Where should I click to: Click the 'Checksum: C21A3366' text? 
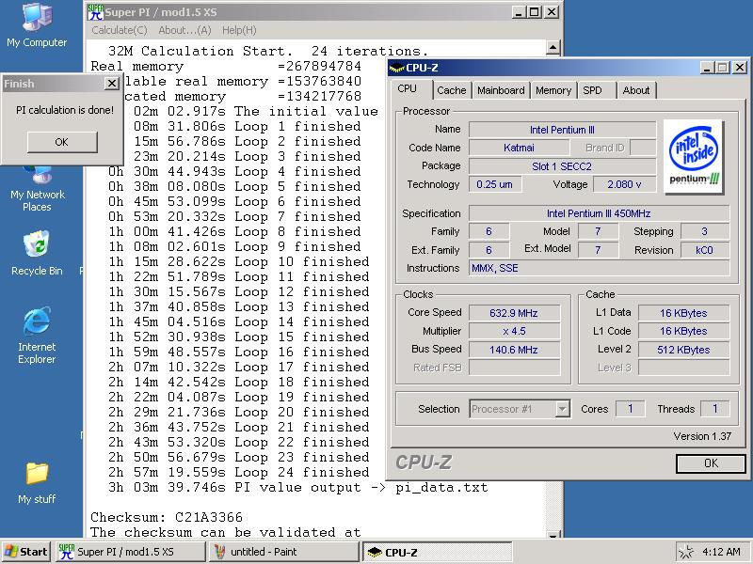pos(167,517)
